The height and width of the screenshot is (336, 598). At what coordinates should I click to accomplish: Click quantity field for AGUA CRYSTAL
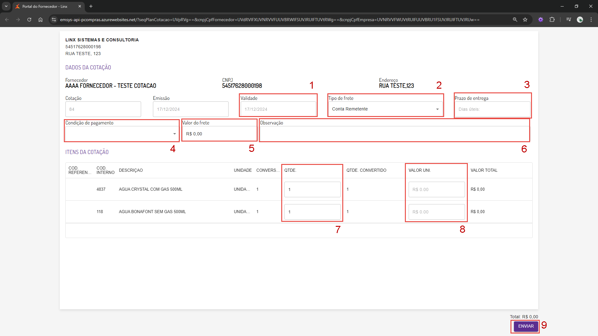coord(312,189)
